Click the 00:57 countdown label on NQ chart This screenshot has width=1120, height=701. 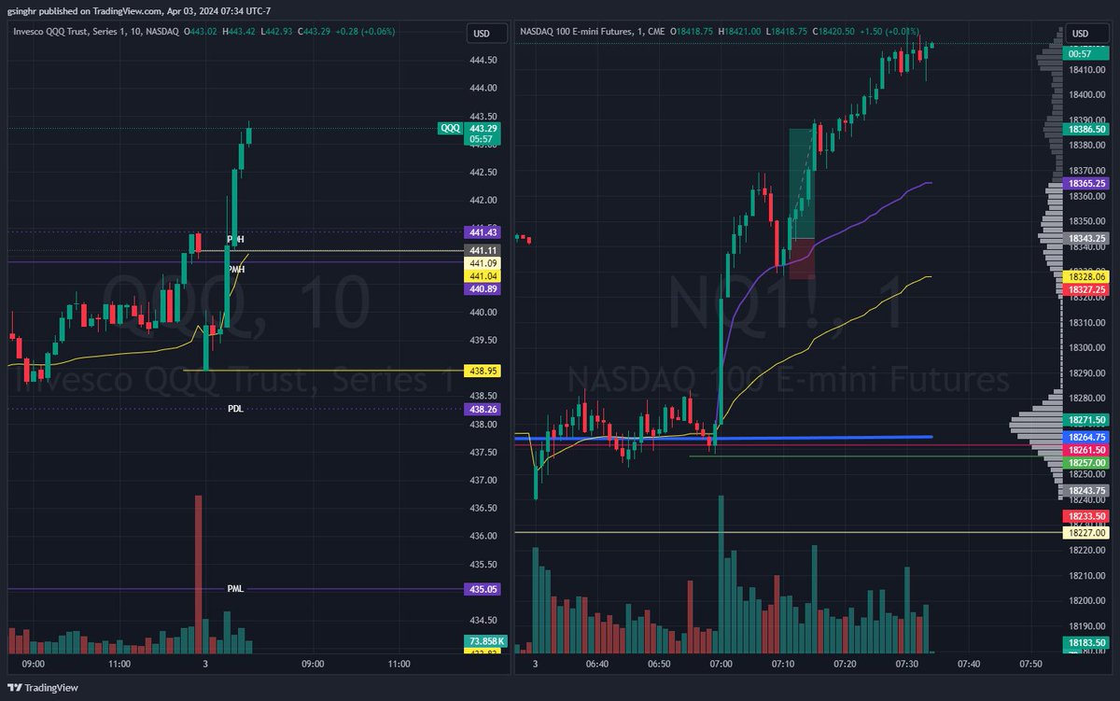click(1085, 54)
